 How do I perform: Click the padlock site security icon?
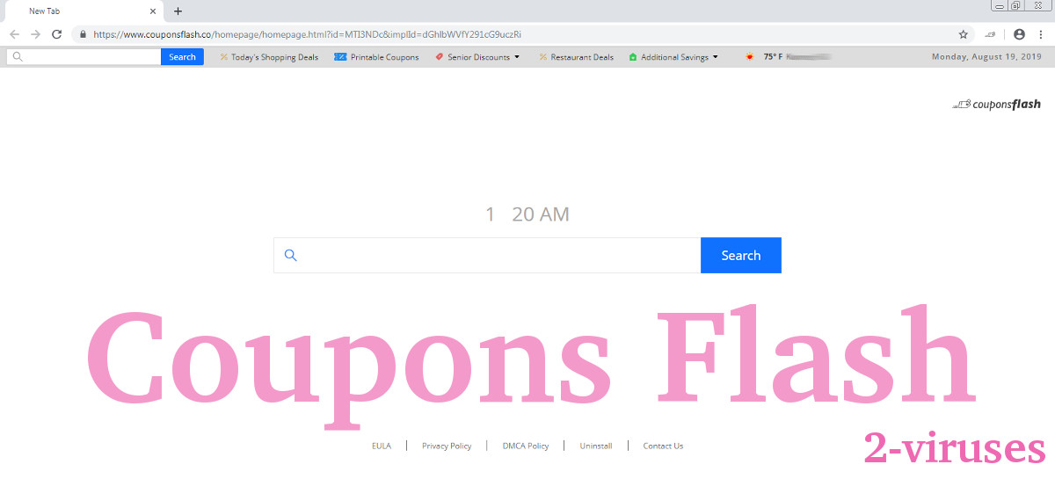[x=84, y=34]
